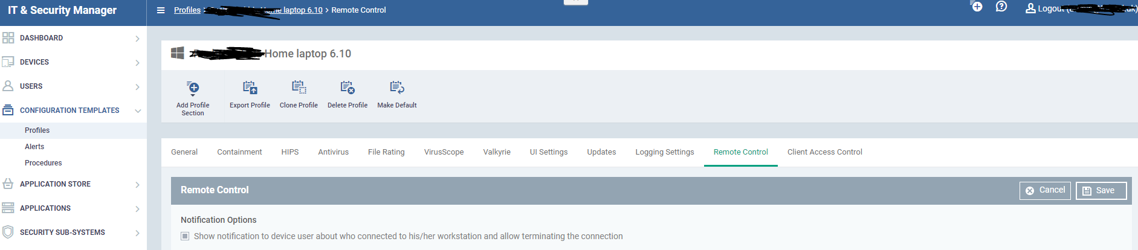1138x250 pixels.
Task: Select Alerts in the sidebar submenu
Action: click(x=34, y=147)
